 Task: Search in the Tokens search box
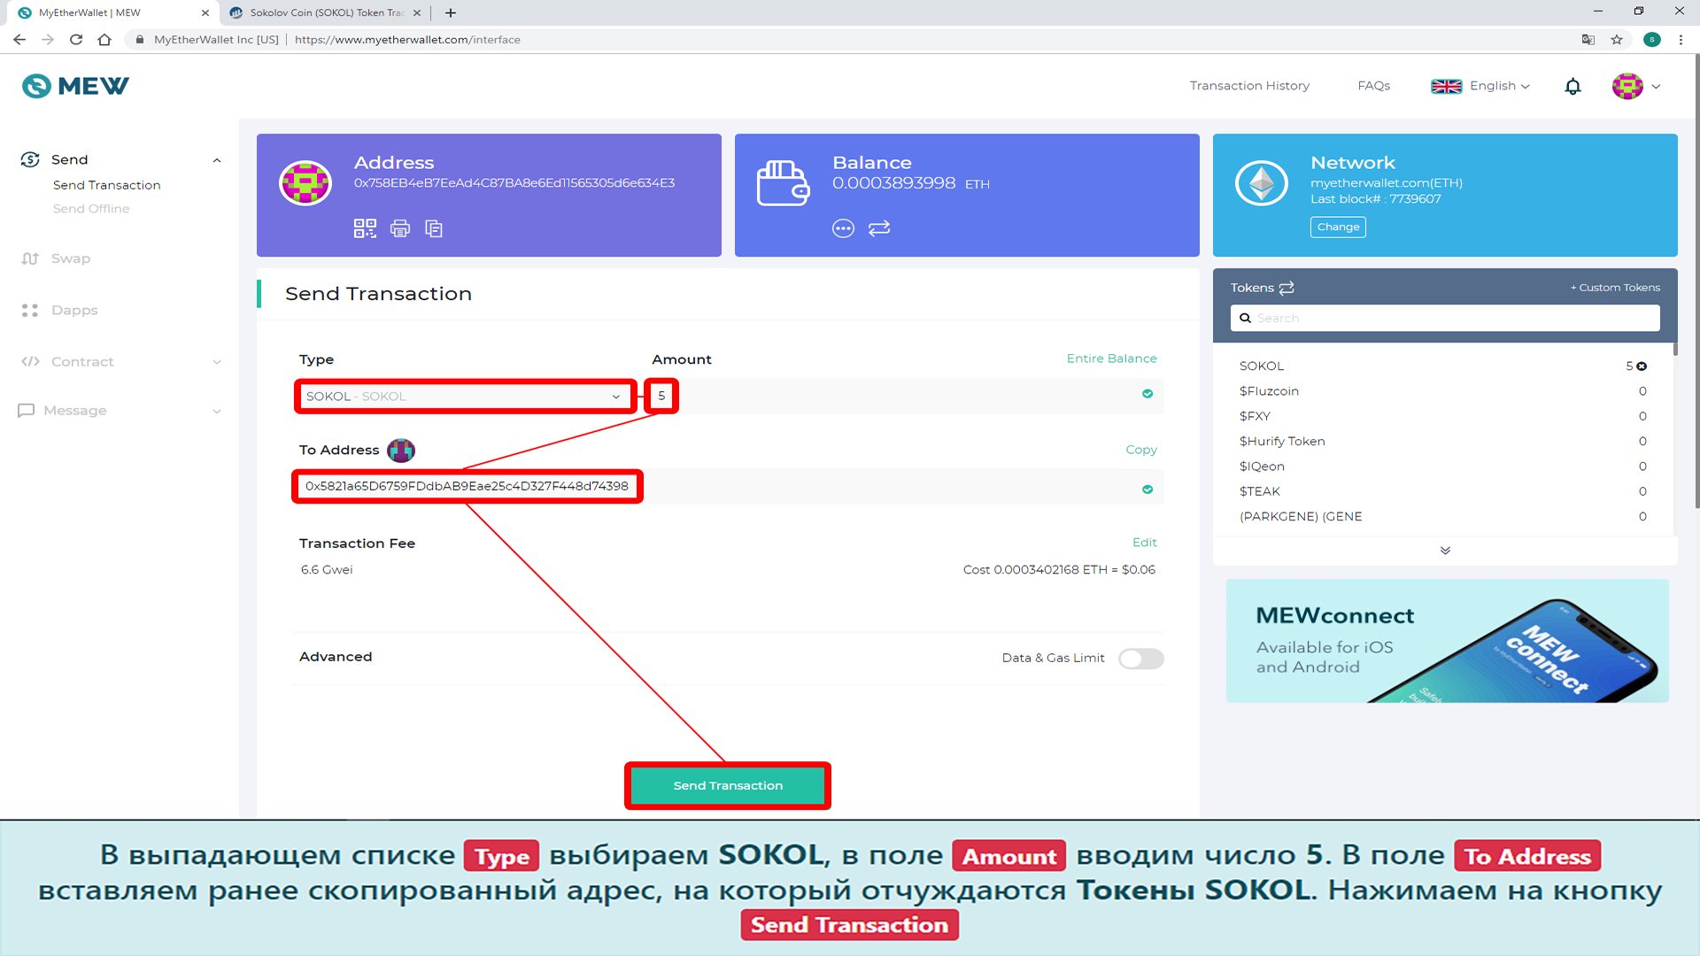[x=1445, y=319]
